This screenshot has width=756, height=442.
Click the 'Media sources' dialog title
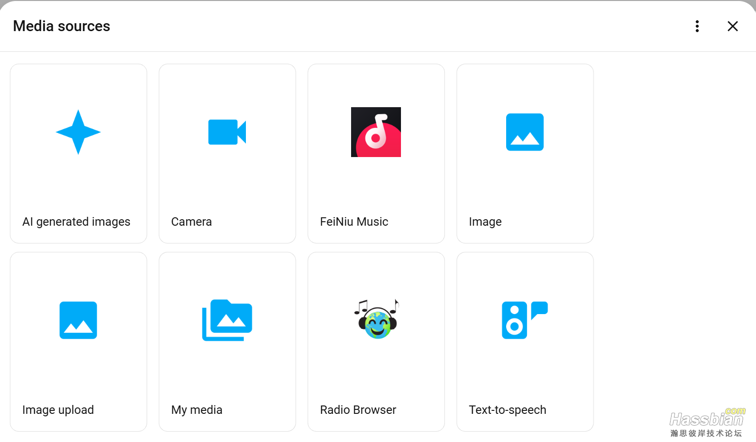click(62, 26)
